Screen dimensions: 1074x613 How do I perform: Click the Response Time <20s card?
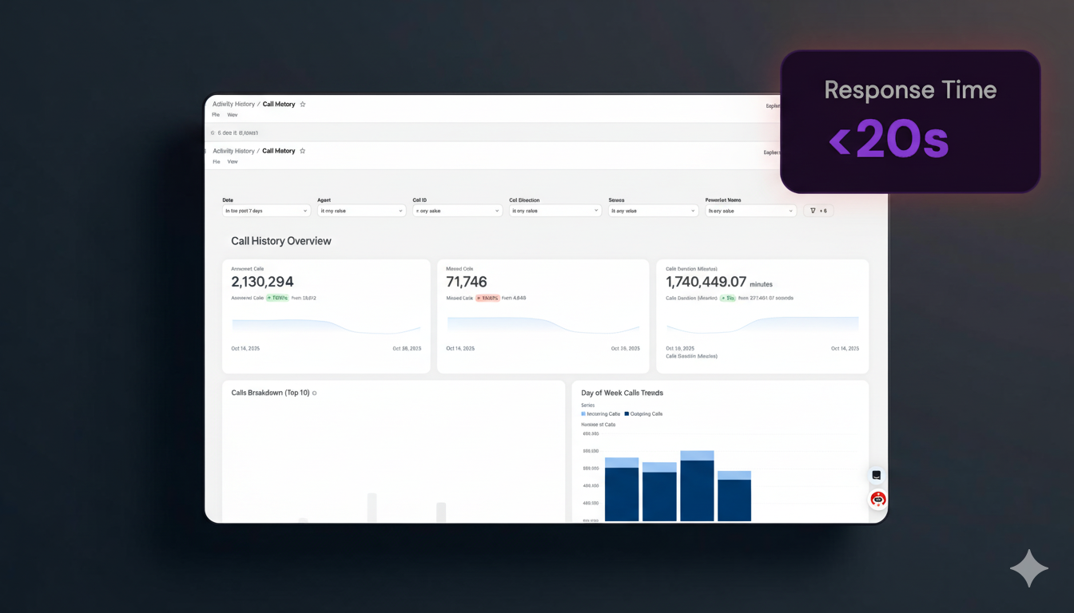point(910,121)
